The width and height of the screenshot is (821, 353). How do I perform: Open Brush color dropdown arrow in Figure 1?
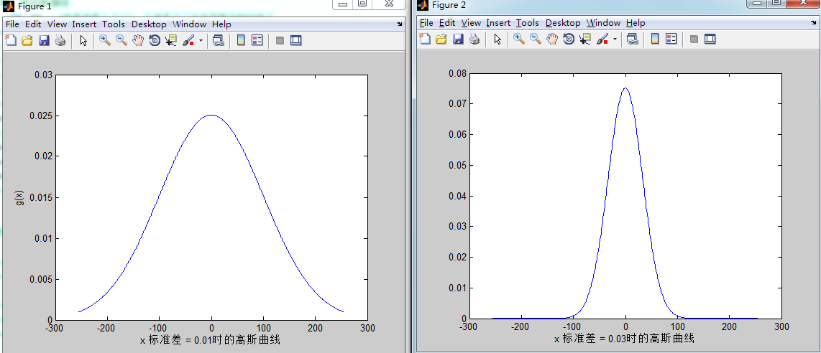tap(201, 41)
